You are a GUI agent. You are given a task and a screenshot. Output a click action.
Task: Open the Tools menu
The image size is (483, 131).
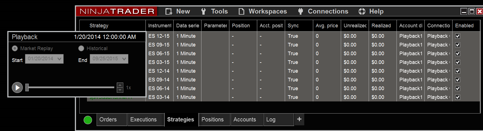pos(214,11)
